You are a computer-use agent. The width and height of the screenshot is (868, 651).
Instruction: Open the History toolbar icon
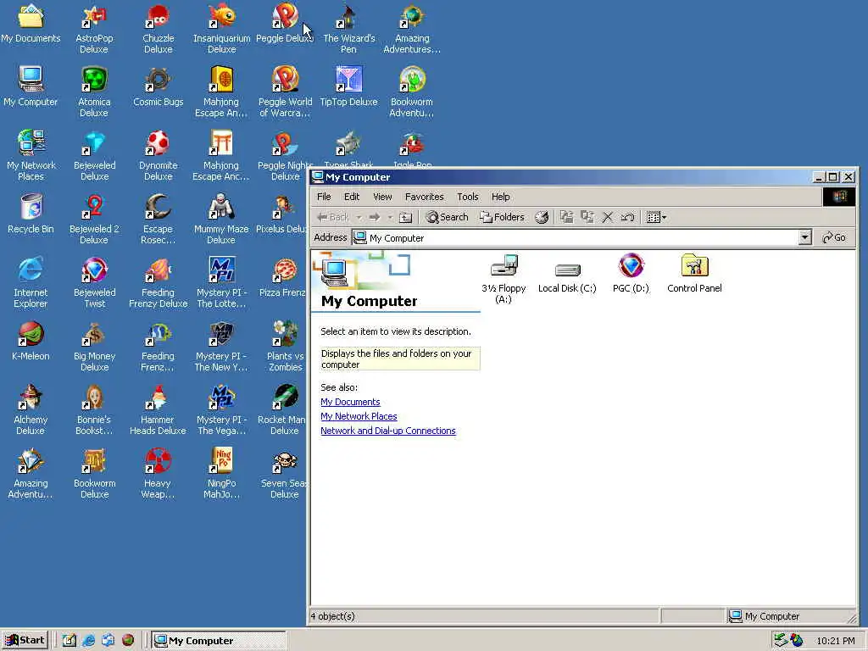(542, 218)
